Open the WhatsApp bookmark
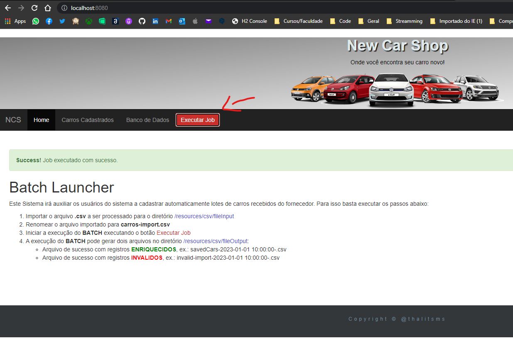513x363 pixels. click(x=36, y=21)
